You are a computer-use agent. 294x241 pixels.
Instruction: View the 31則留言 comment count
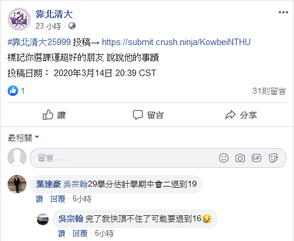click(x=269, y=91)
